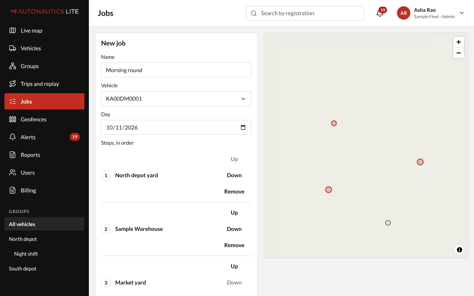Click the grey map marker

pyautogui.click(x=388, y=223)
